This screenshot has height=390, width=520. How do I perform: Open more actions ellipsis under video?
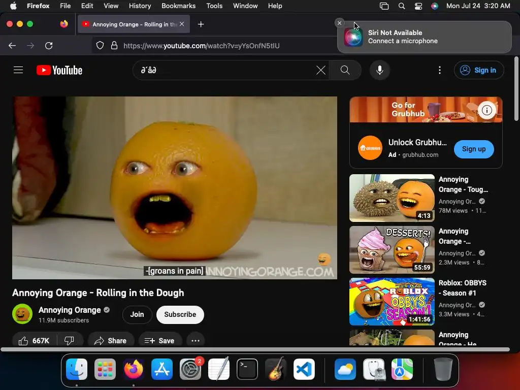pos(196,341)
